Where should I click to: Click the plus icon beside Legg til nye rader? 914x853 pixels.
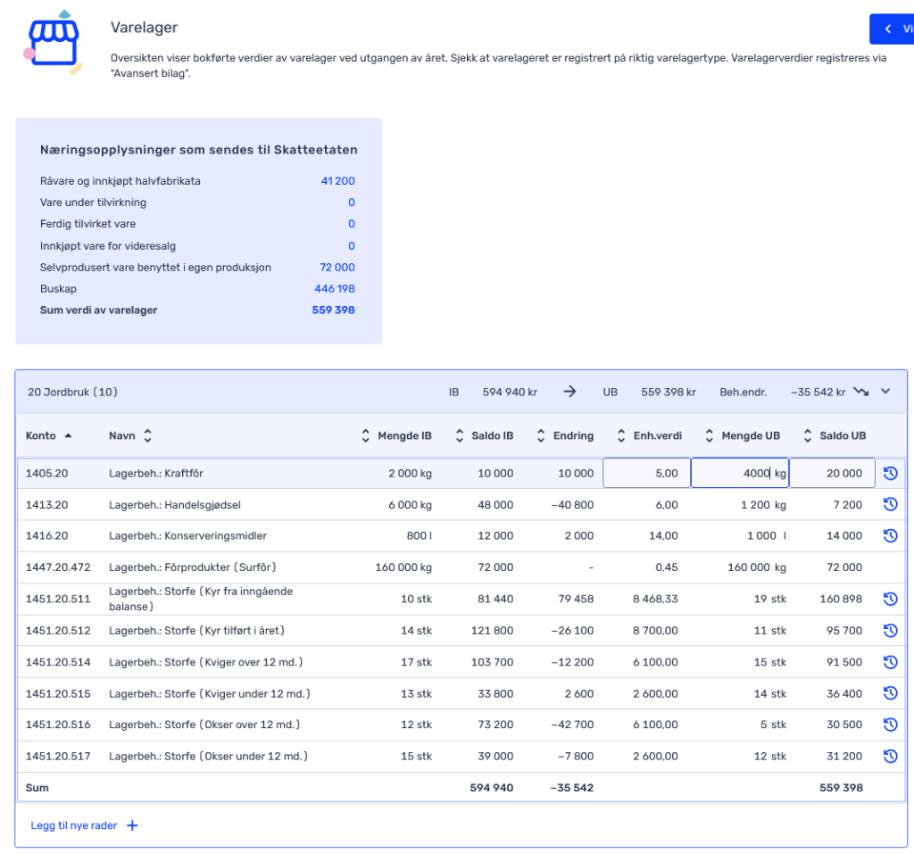point(132,825)
